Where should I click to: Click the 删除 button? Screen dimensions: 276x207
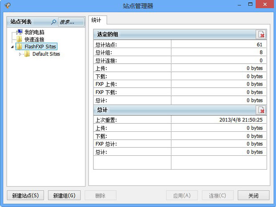[100, 195]
